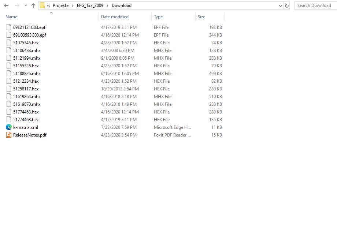Screen dimensions: 337x235
Task: Select file name 51075345.hex
Action: tap(26, 43)
